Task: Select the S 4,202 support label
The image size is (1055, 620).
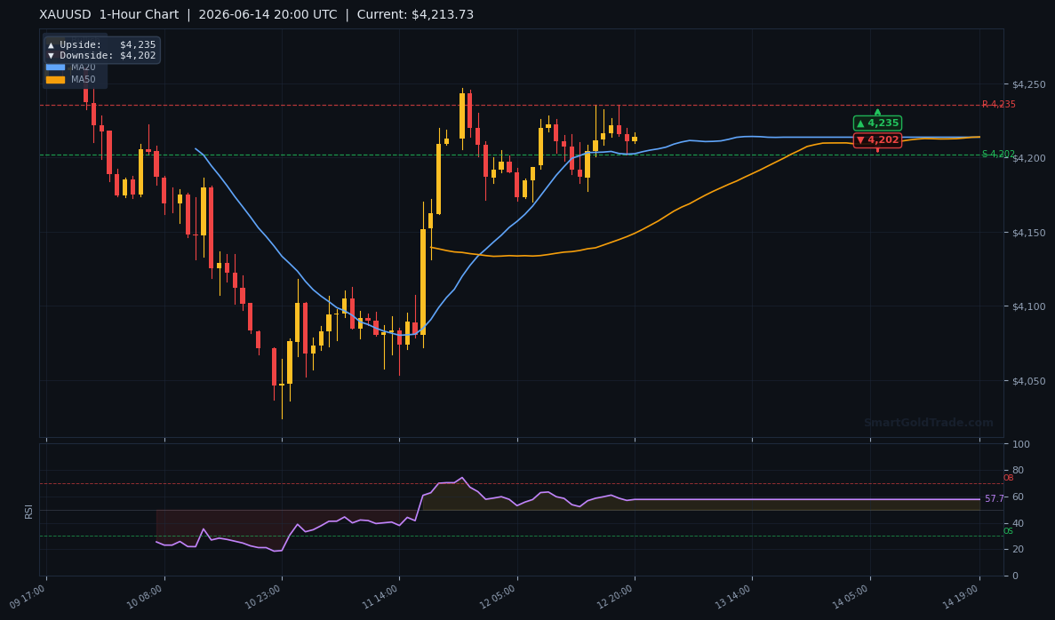Action: [x=998, y=154]
